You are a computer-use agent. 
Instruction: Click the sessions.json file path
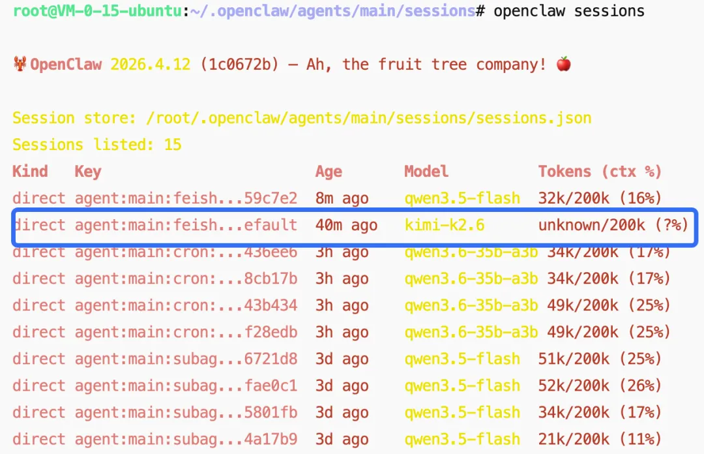(368, 118)
